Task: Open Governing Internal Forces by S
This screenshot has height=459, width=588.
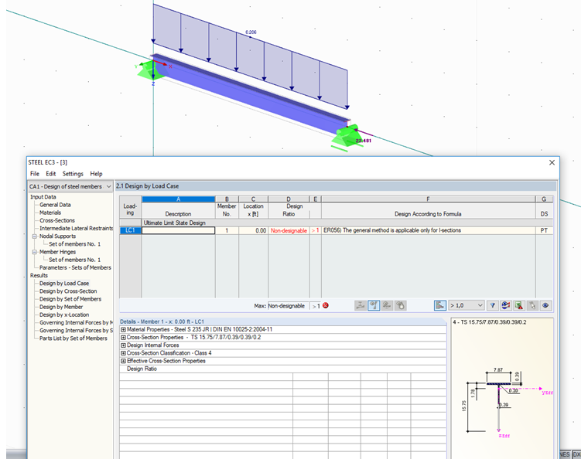Action: [76, 331]
